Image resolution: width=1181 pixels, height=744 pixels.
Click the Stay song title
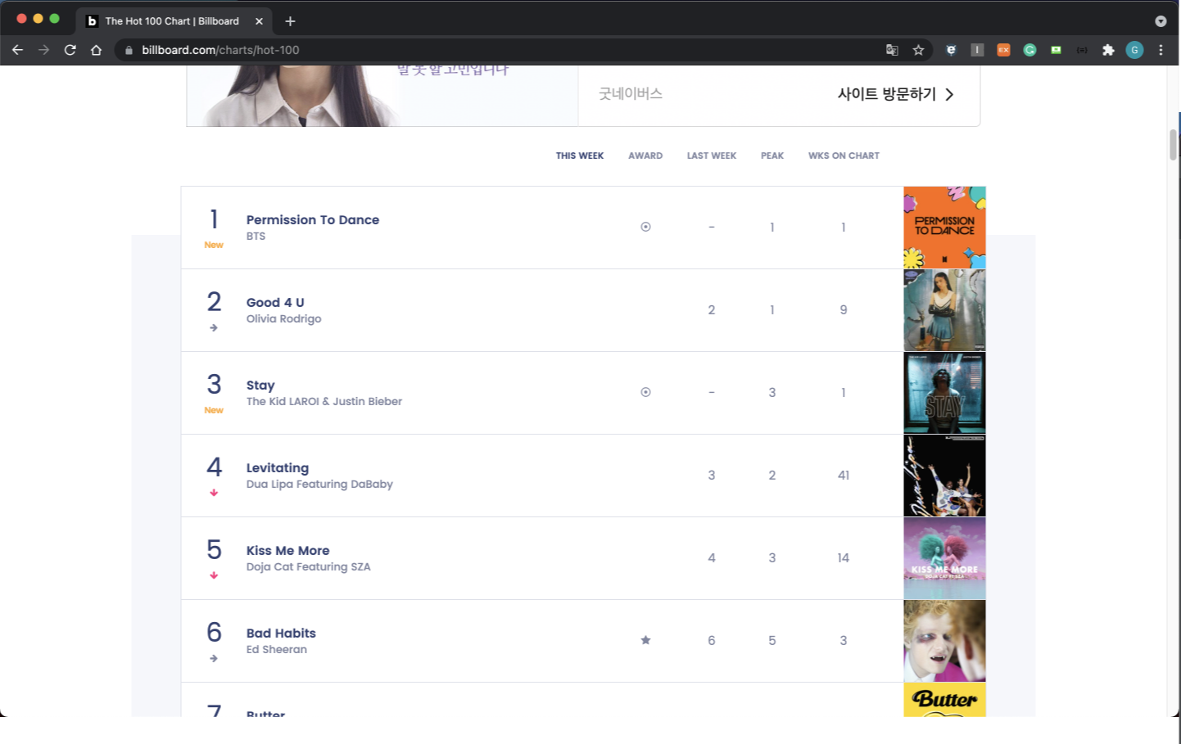(x=260, y=386)
